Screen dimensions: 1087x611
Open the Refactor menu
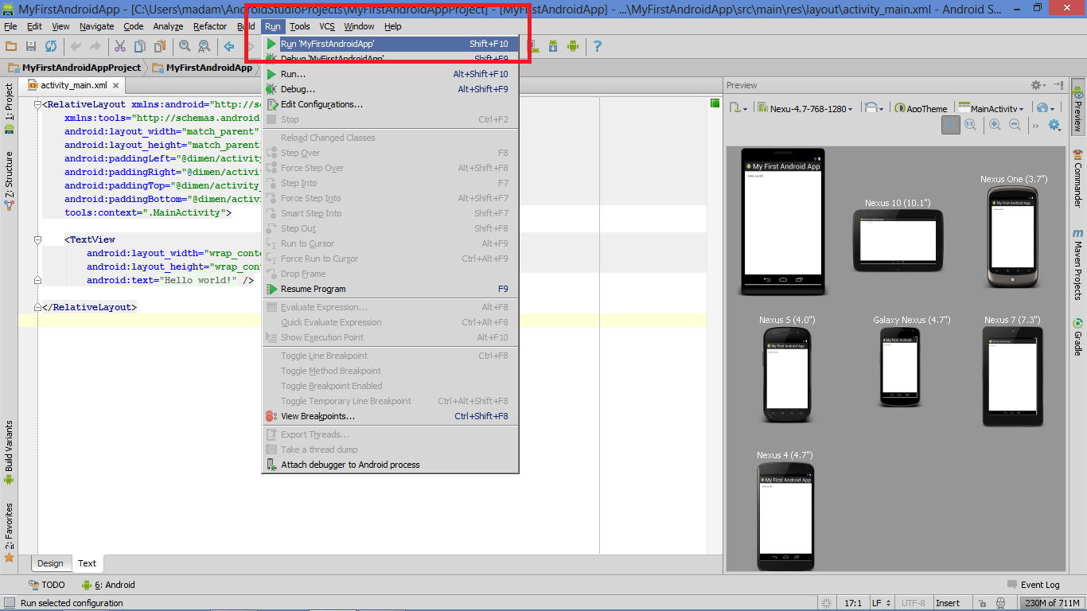pyautogui.click(x=210, y=26)
